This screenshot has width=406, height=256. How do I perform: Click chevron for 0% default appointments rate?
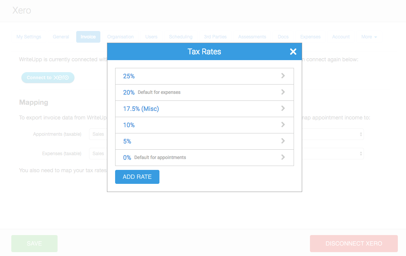point(283,157)
